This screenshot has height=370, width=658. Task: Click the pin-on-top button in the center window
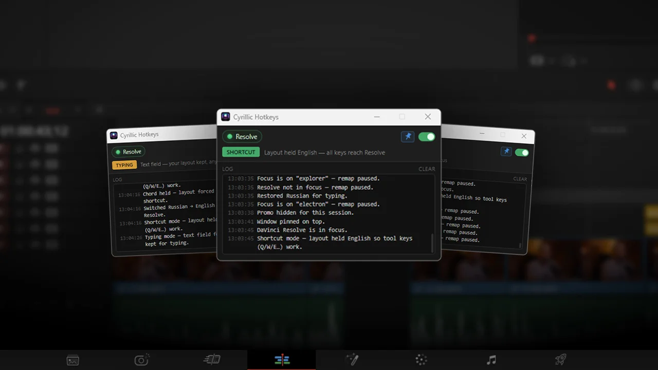click(408, 137)
